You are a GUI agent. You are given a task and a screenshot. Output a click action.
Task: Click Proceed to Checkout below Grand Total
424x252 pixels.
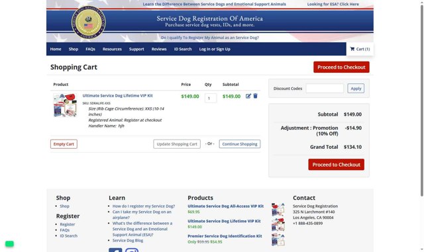coord(336,165)
